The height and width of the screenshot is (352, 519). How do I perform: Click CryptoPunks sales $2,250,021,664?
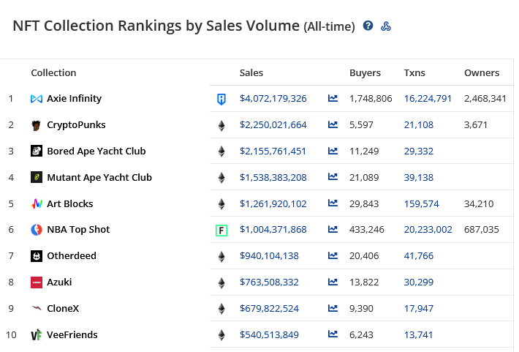(273, 125)
